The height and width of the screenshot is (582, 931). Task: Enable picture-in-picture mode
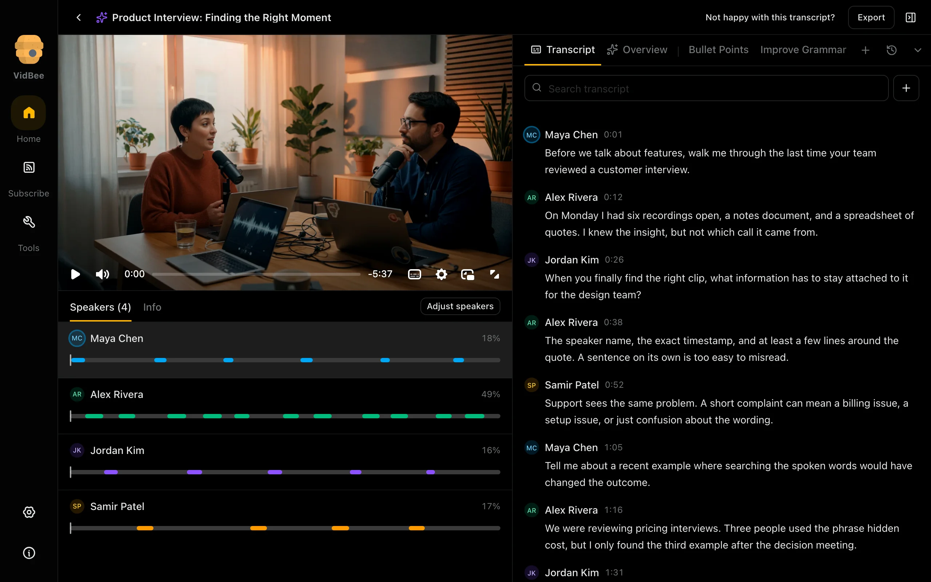coord(468,274)
